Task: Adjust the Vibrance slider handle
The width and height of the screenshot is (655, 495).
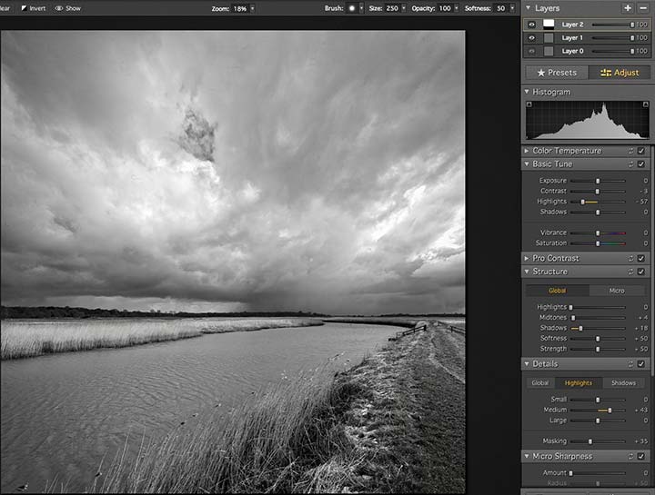Action: [598, 233]
